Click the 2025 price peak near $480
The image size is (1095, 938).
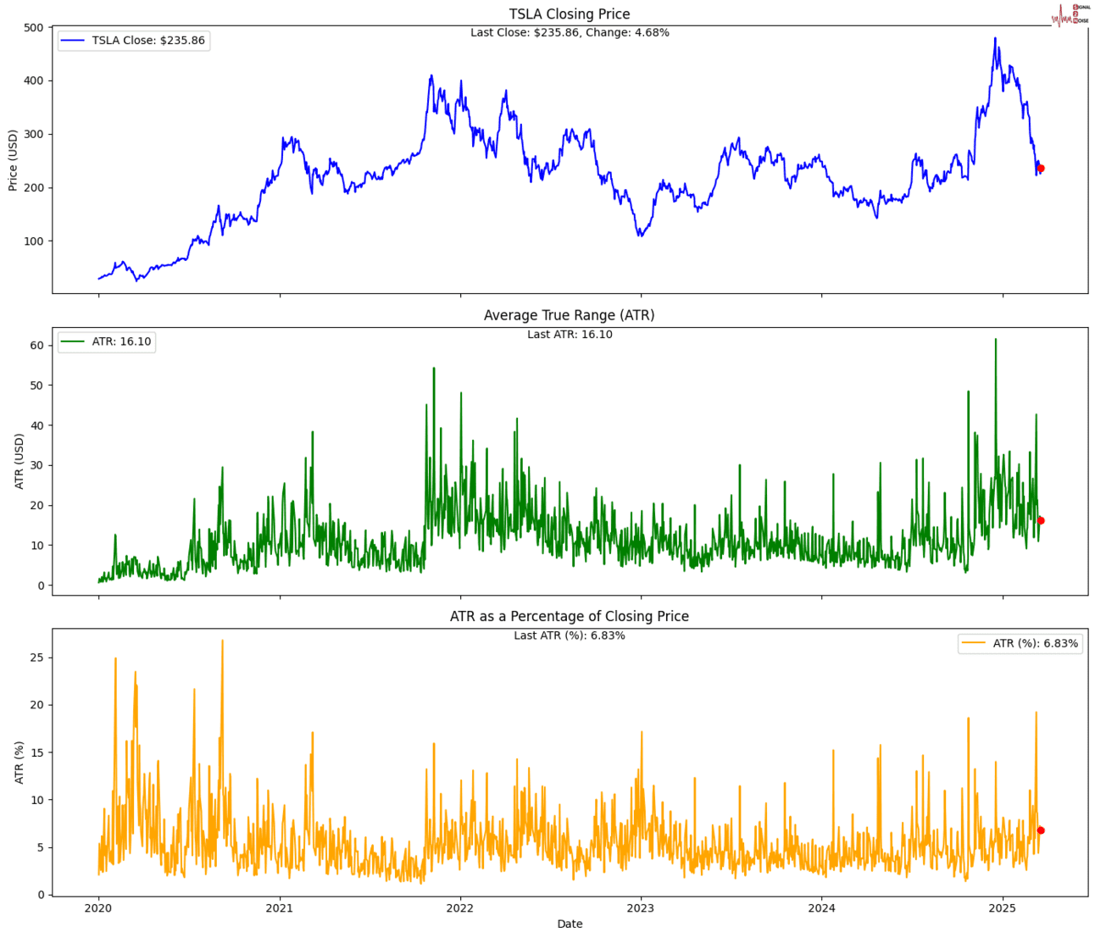click(994, 37)
